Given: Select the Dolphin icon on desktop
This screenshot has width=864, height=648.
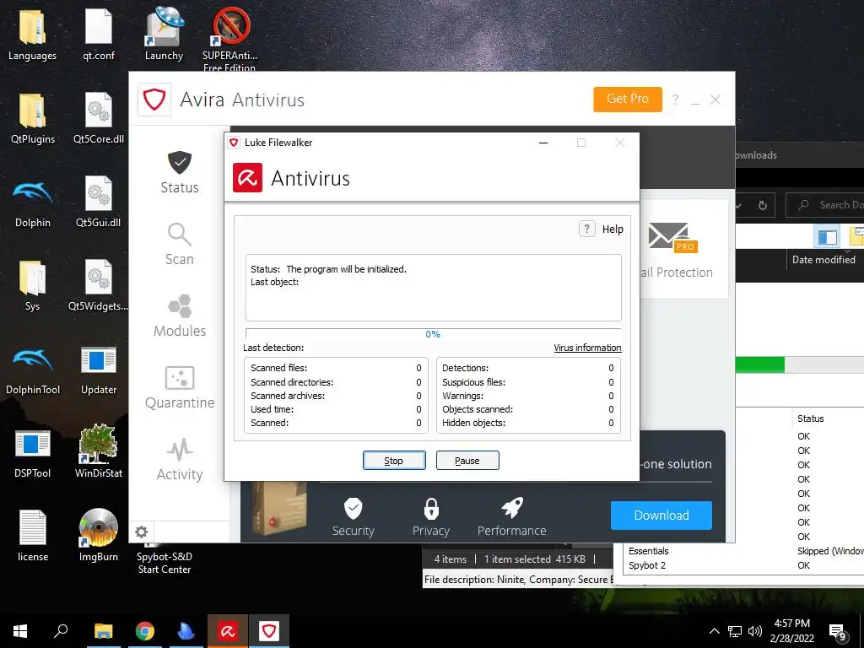Looking at the screenshot, I should pos(33,202).
